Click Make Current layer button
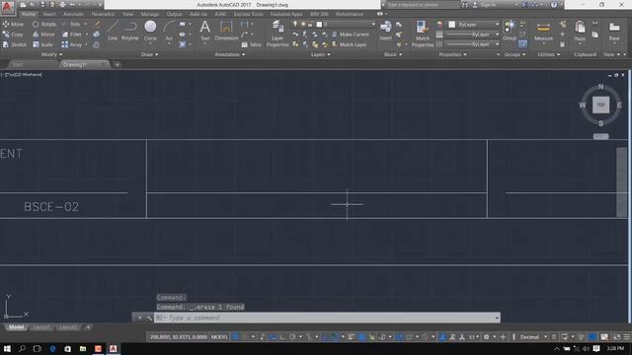Viewport: 632px width, 355px height. 351,35
